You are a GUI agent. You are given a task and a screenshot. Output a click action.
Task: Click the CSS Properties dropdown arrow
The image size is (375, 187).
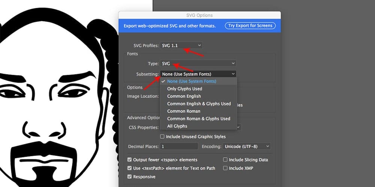[238, 128]
